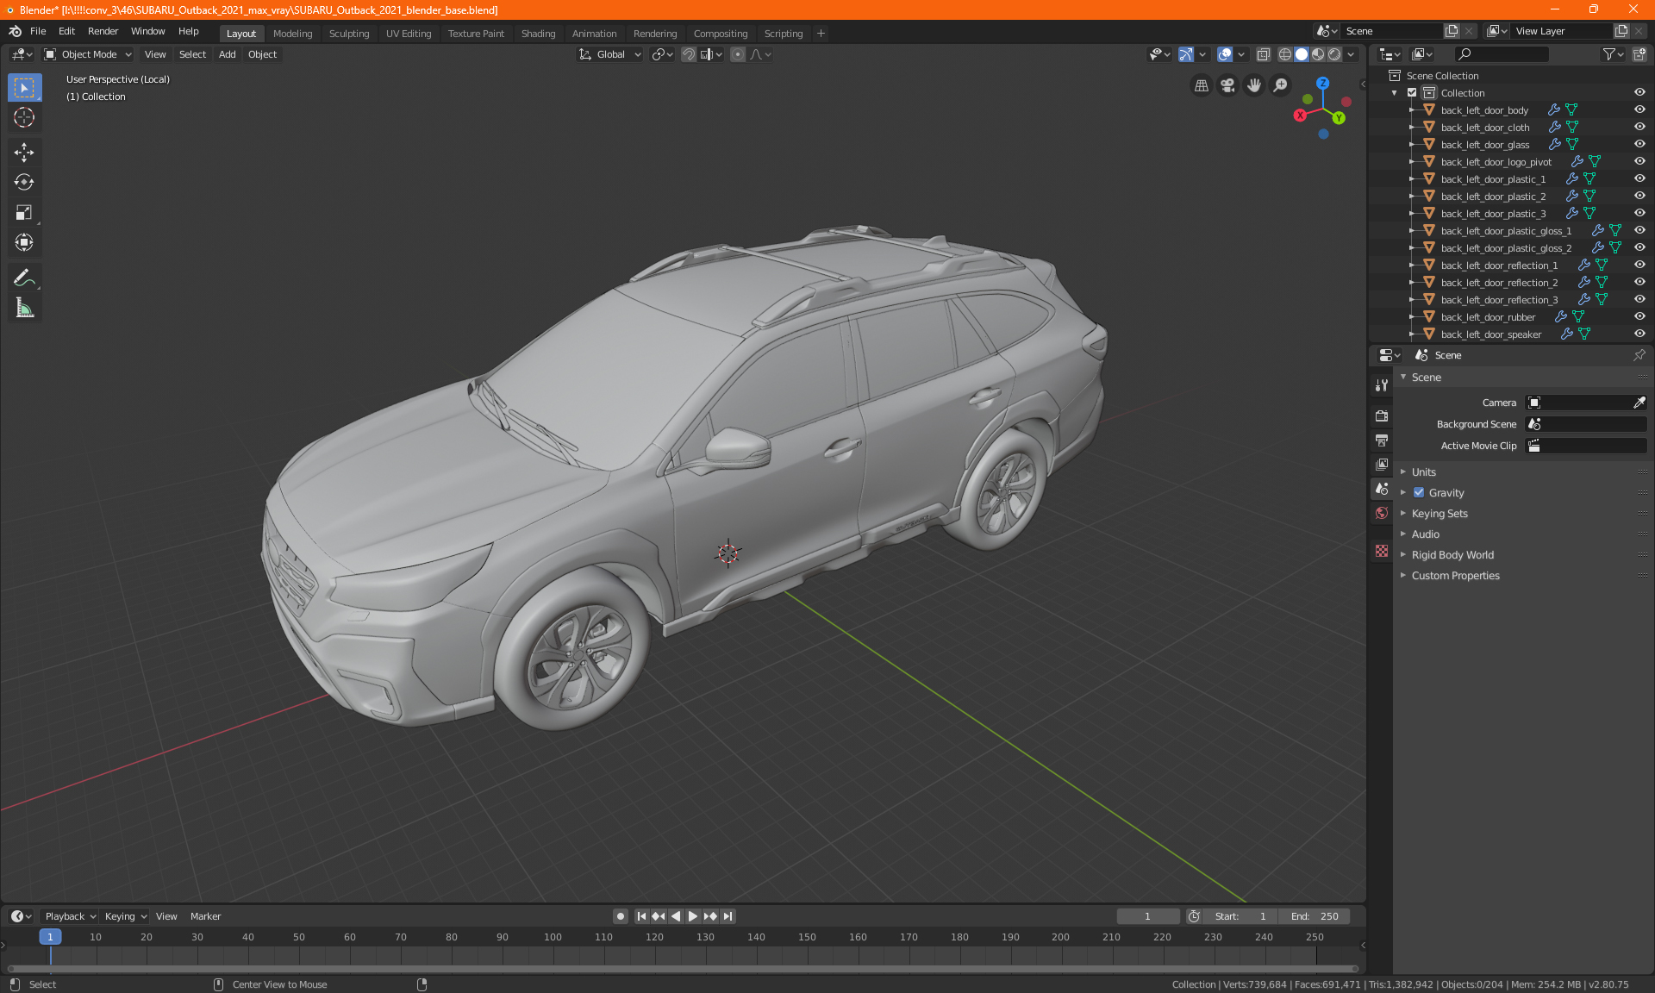The image size is (1655, 993).
Task: Uncheck the Gravity checkbox
Action: (1419, 493)
